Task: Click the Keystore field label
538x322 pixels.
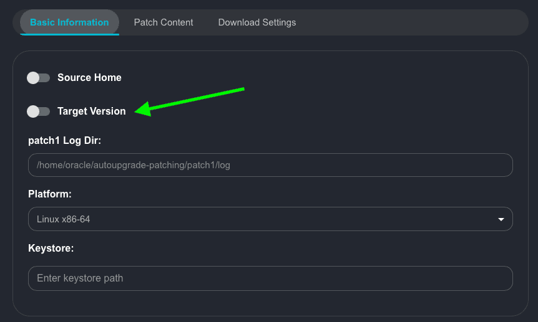Action: pos(51,248)
